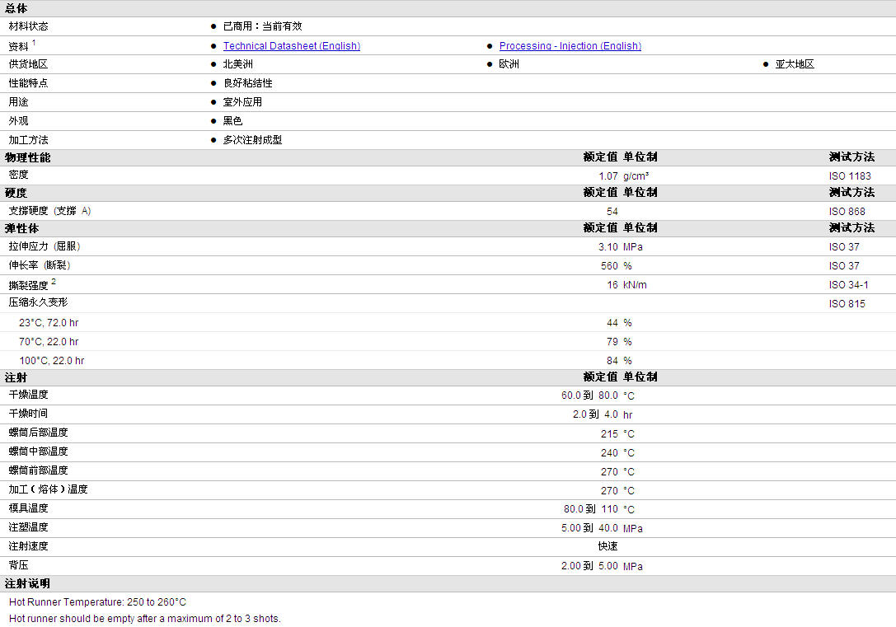Click the 北美洲 region entry
This screenshot has height=627, width=896.
click(x=237, y=64)
